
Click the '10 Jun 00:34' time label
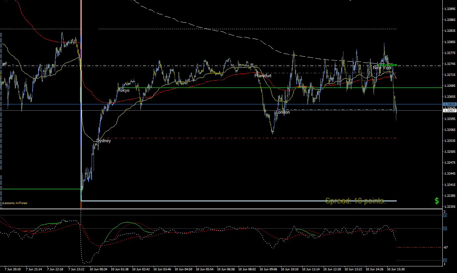[99, 269]
